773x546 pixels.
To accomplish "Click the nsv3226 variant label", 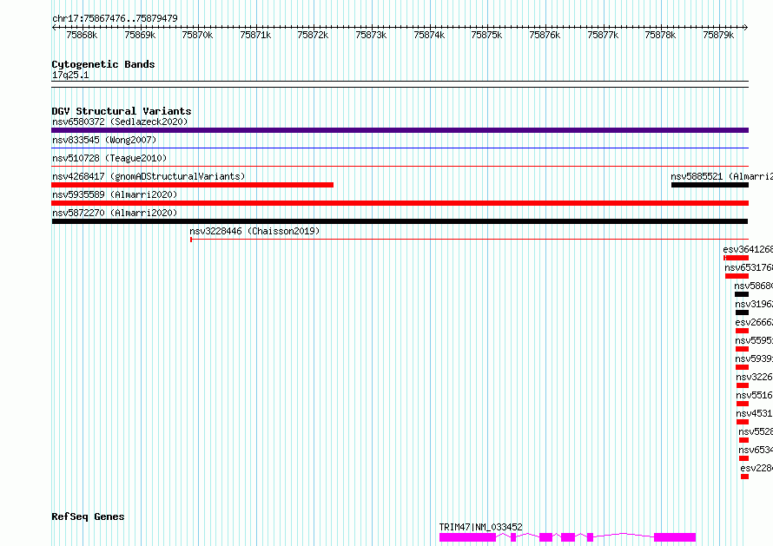I will point(754,377).
